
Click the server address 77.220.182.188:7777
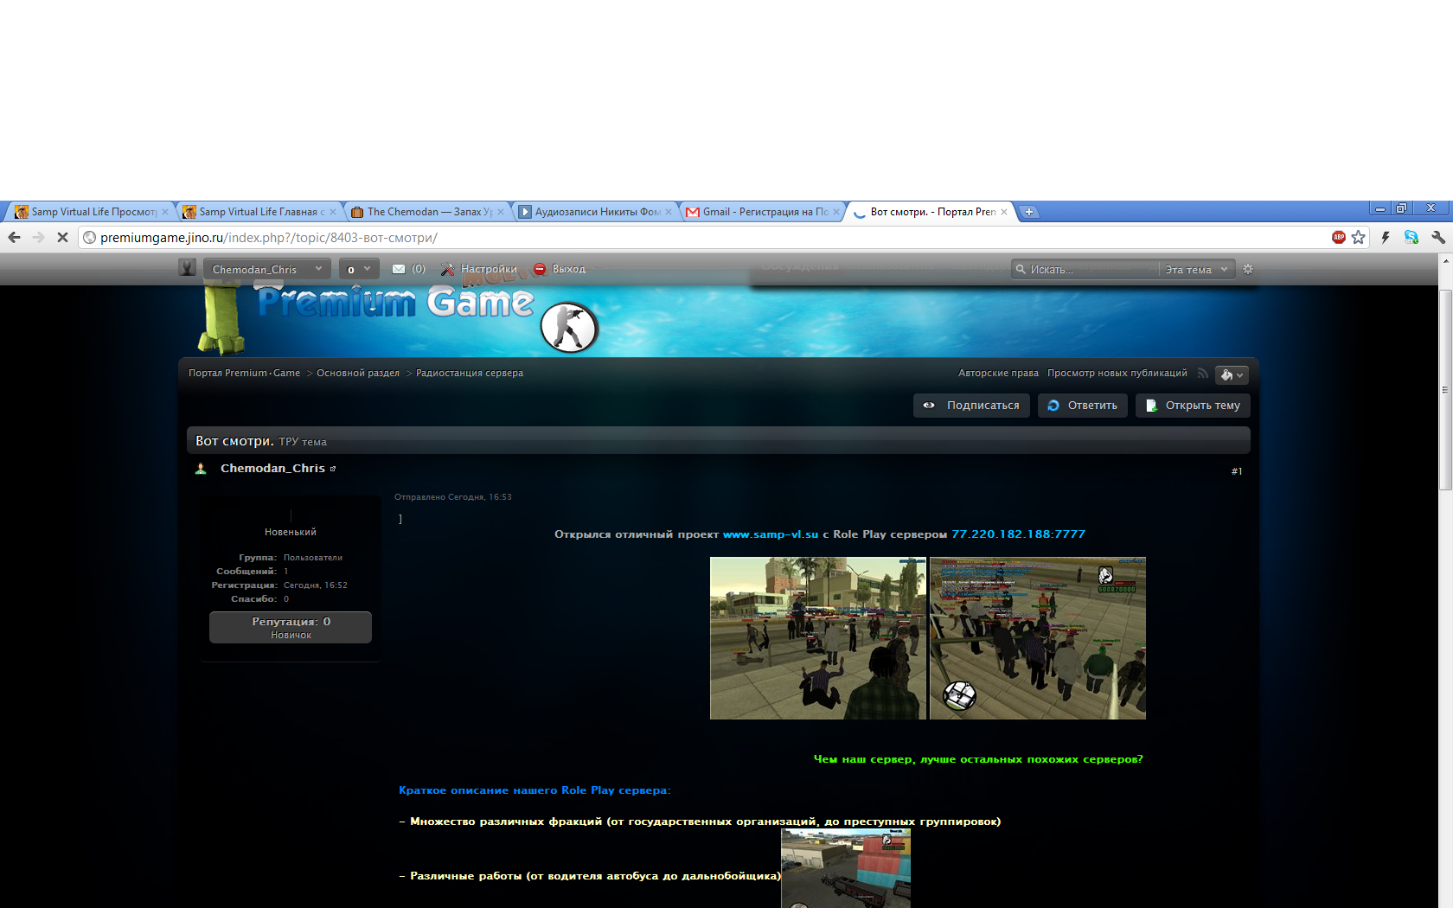click(x=1019, y=534)
